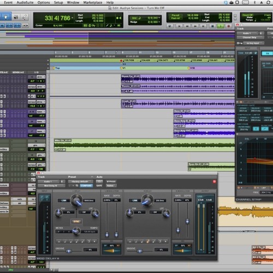Click right modulation Rate slider handle
This screenshot has width=273, height=273.
pyautogui.click(x=178, y=230)
